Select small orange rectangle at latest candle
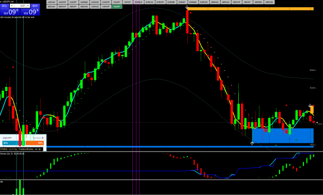This screenshot has height=195, width=323. pyautogui.click(x=312, y=109)
